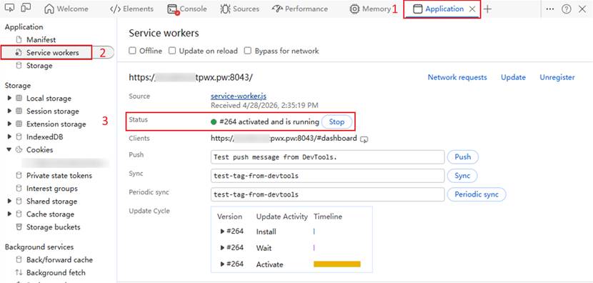Open Manifest in Application sidebar

tap(41, 40)
